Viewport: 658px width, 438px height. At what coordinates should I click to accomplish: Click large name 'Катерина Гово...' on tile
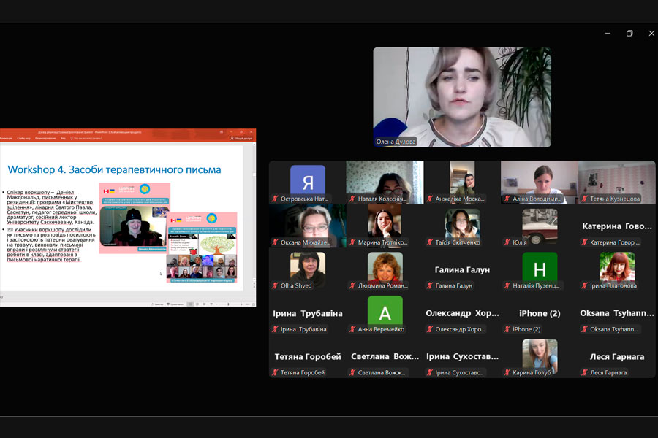[x=616, y=226]
